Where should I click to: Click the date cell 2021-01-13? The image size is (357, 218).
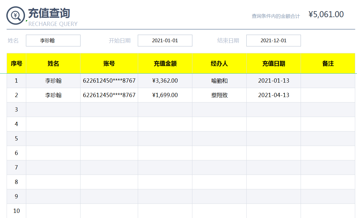click(274, 81)
